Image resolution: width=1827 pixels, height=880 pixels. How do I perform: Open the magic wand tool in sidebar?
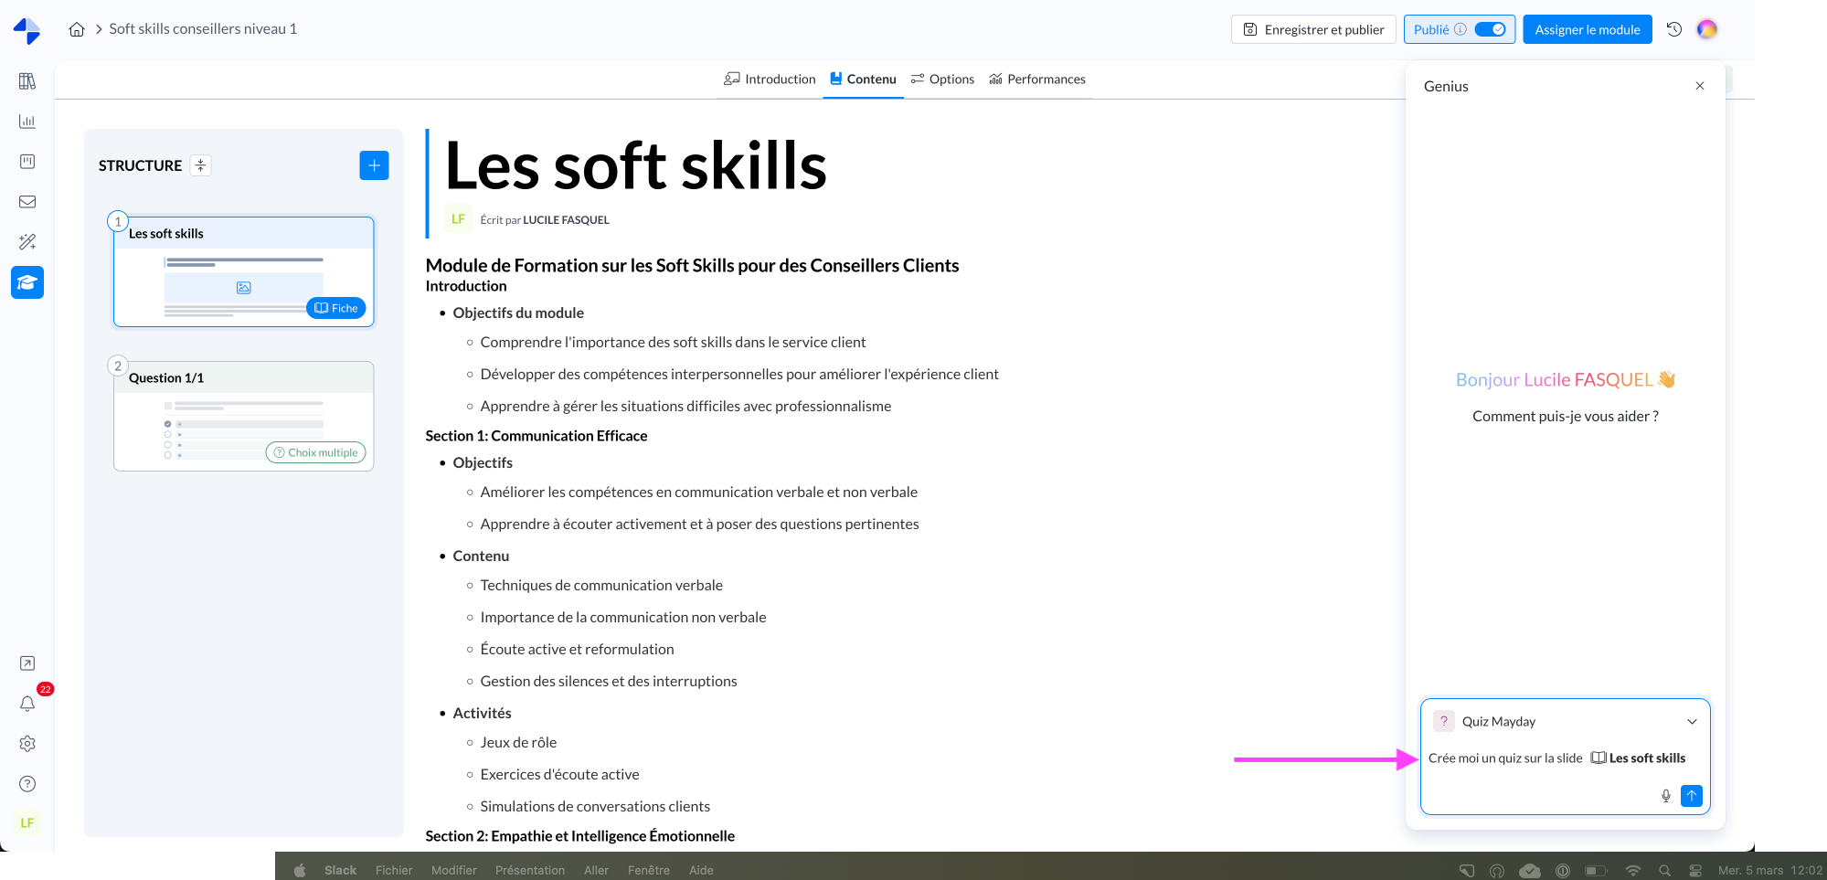[x=27, y=242]
